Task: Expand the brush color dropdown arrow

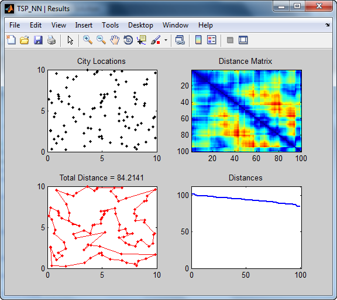Action: pos(166,40)
